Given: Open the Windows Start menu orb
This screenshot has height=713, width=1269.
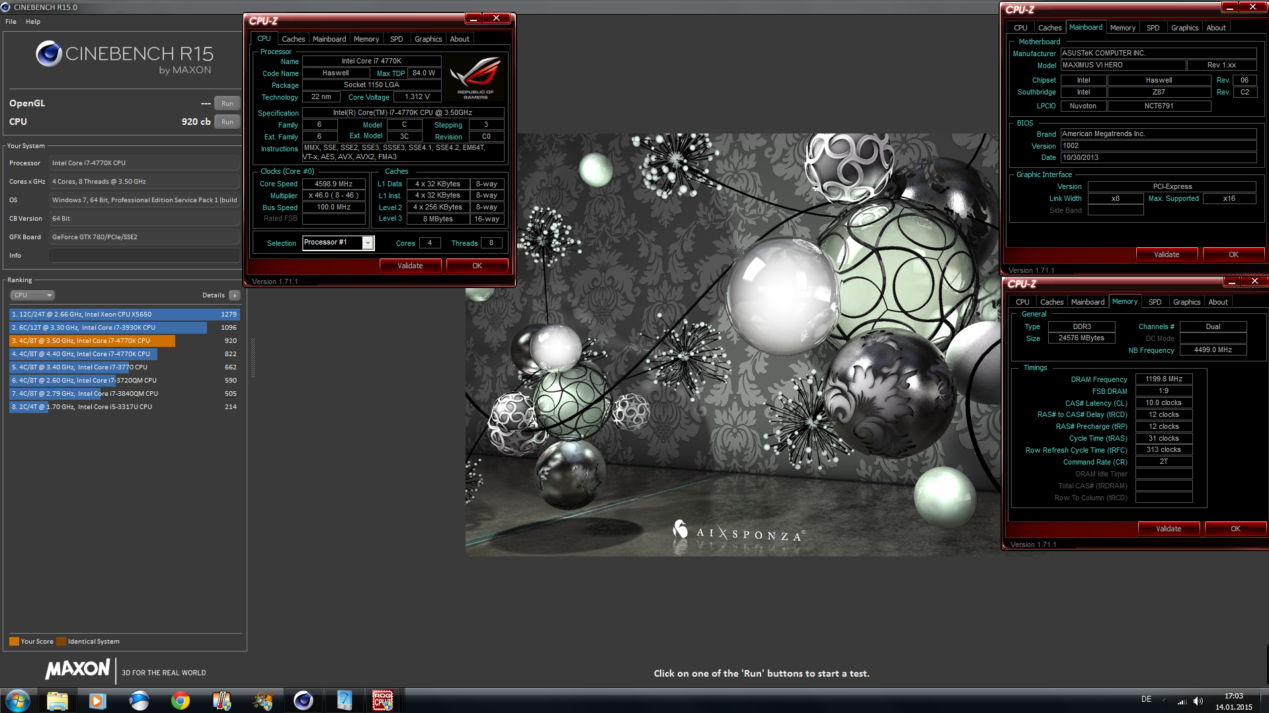Looking at the screenshot, I should 18,700.
